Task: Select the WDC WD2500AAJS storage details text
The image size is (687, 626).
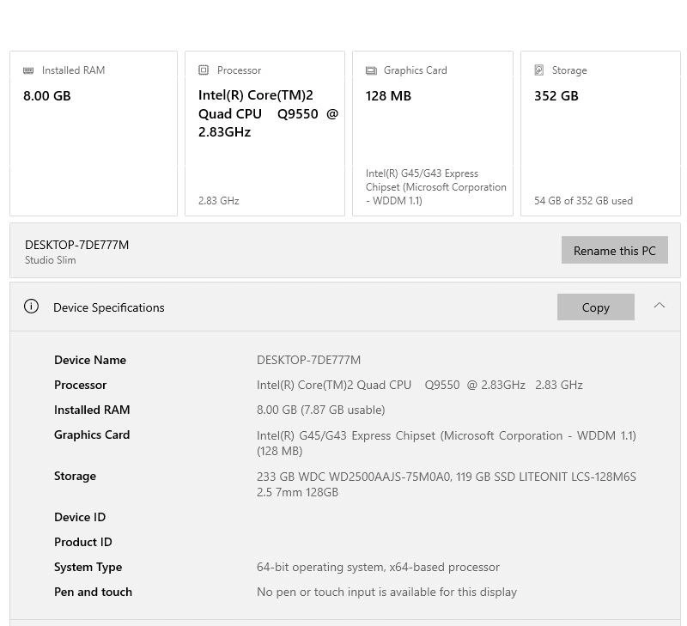Action: (x=446, y=484)
